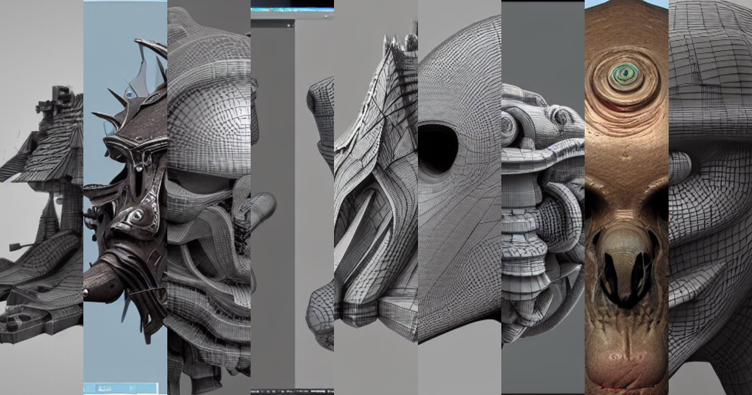
Task: Select the circular brush icon in the teal toolbar
Action: 271,9
